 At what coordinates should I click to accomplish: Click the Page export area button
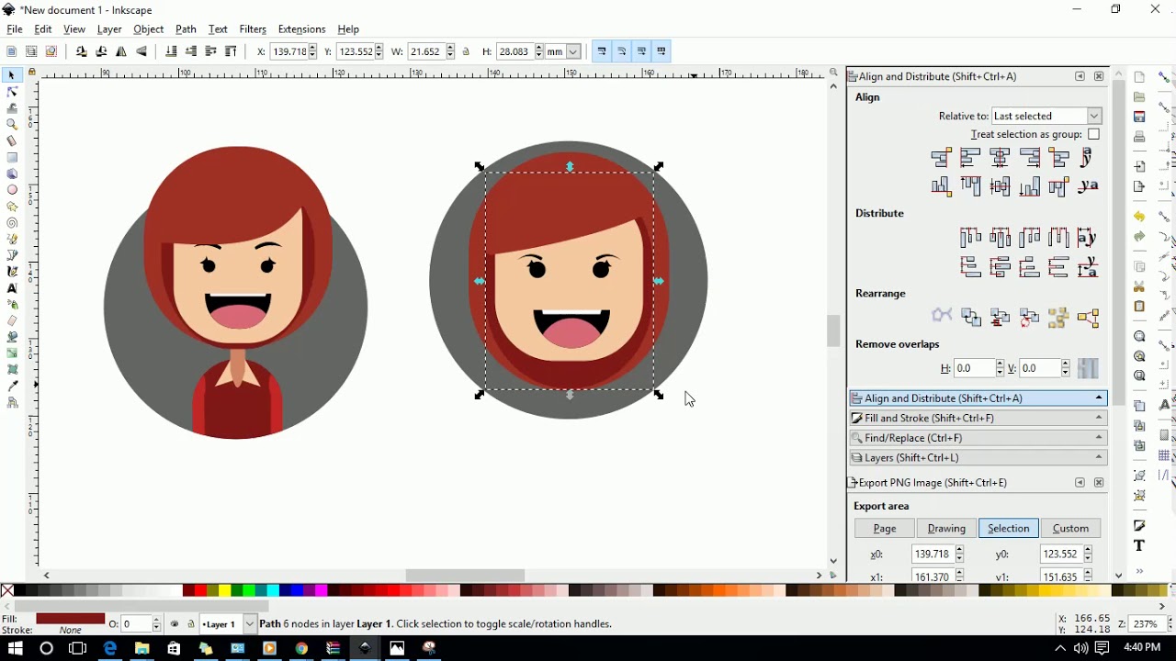[885, 529]
